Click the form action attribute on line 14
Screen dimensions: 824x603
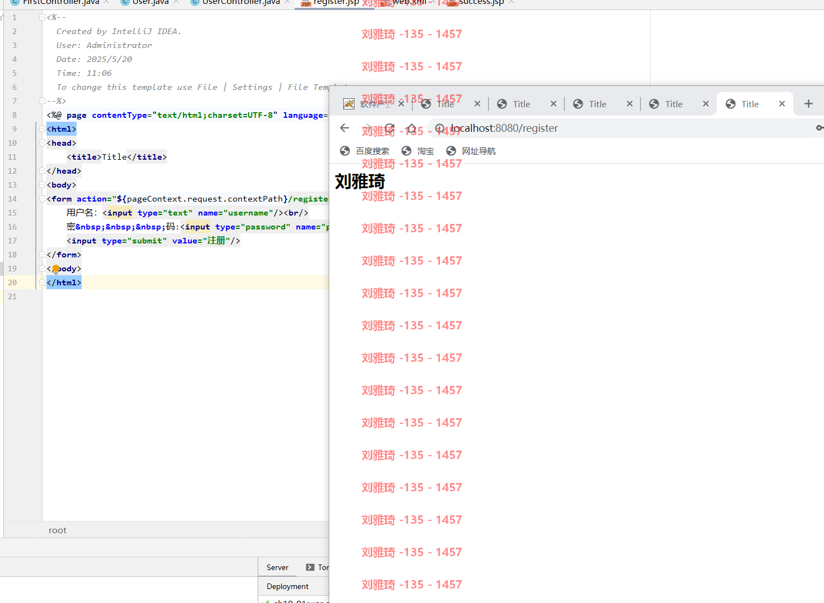point(202,199)
